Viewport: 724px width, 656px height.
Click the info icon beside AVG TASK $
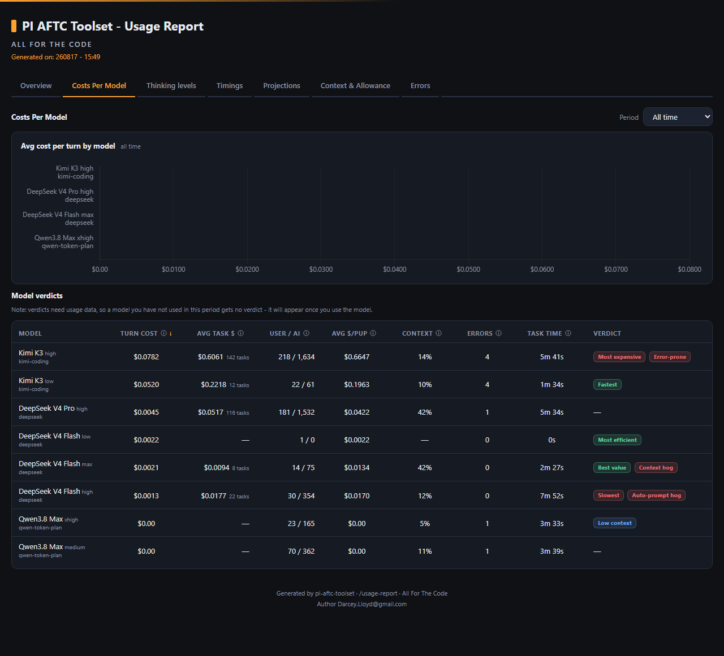(240, 333)
